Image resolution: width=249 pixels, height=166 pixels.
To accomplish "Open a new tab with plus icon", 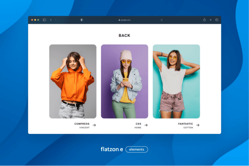I will [x=211, y=20].
